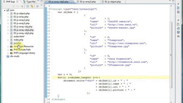
Task: Open the Tasks view icon in right trim
Action: tap(178, 28)
